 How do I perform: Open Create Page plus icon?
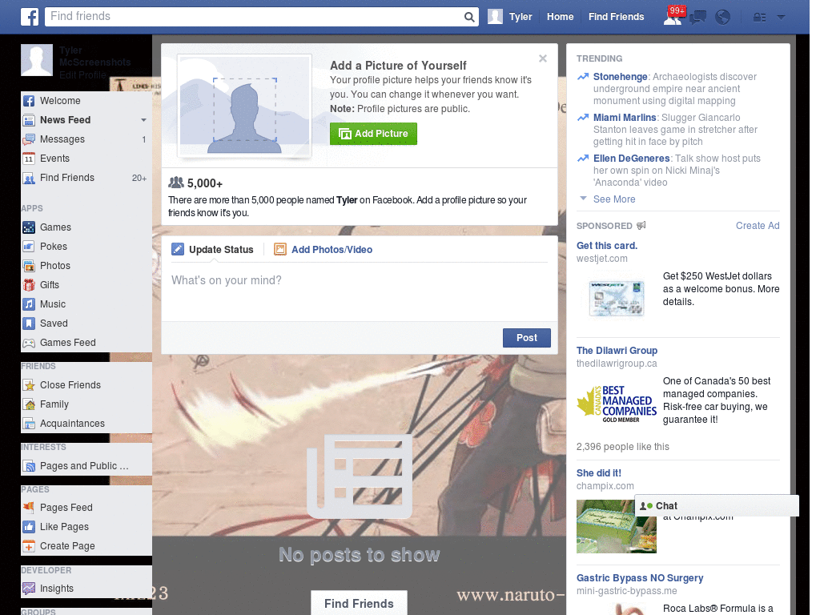[x=29, y=546]
